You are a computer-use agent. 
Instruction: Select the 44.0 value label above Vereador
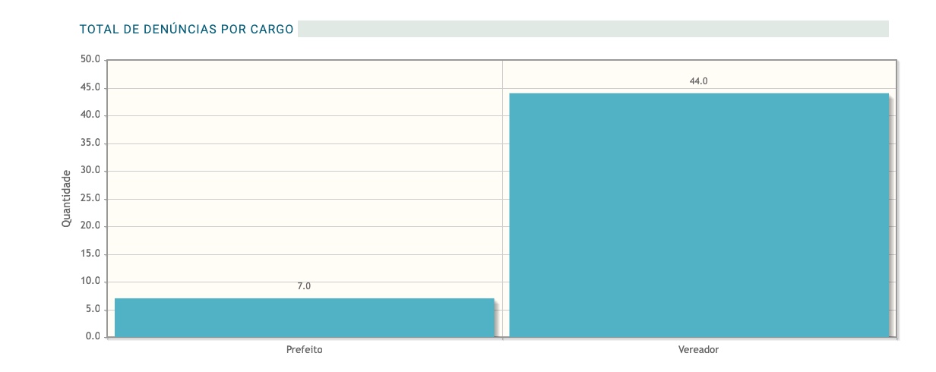[698, 81]
